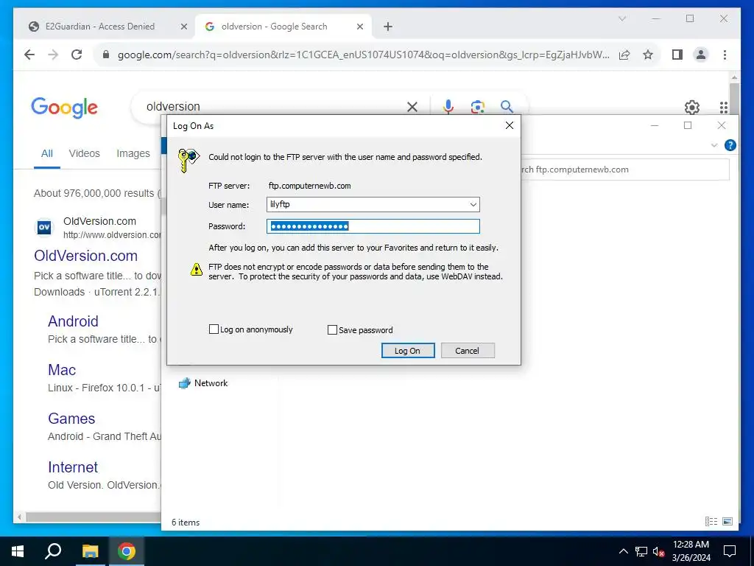This screenshot has height=566, width=754.
Task: Open the User name dropdown arrow
Action: click(473, 205)
